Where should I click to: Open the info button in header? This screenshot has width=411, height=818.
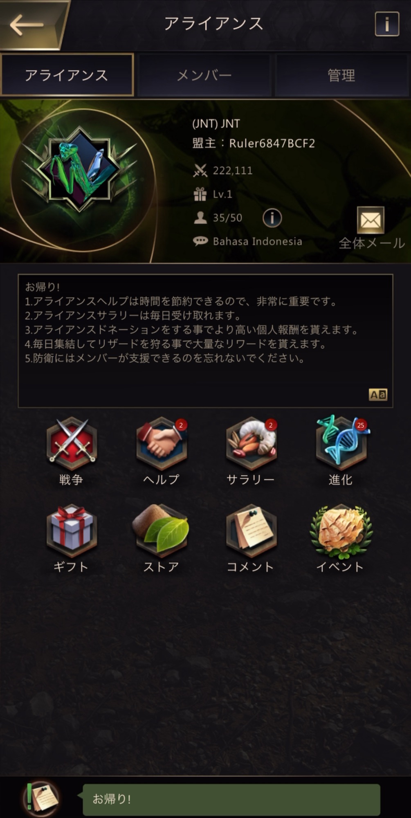tap(386, 25)
